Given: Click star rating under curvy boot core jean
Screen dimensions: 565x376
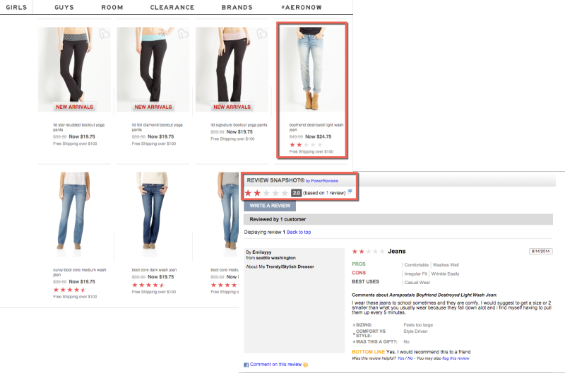Looking at the screenshot, I should pyautogui.click(x=69, y=290).
